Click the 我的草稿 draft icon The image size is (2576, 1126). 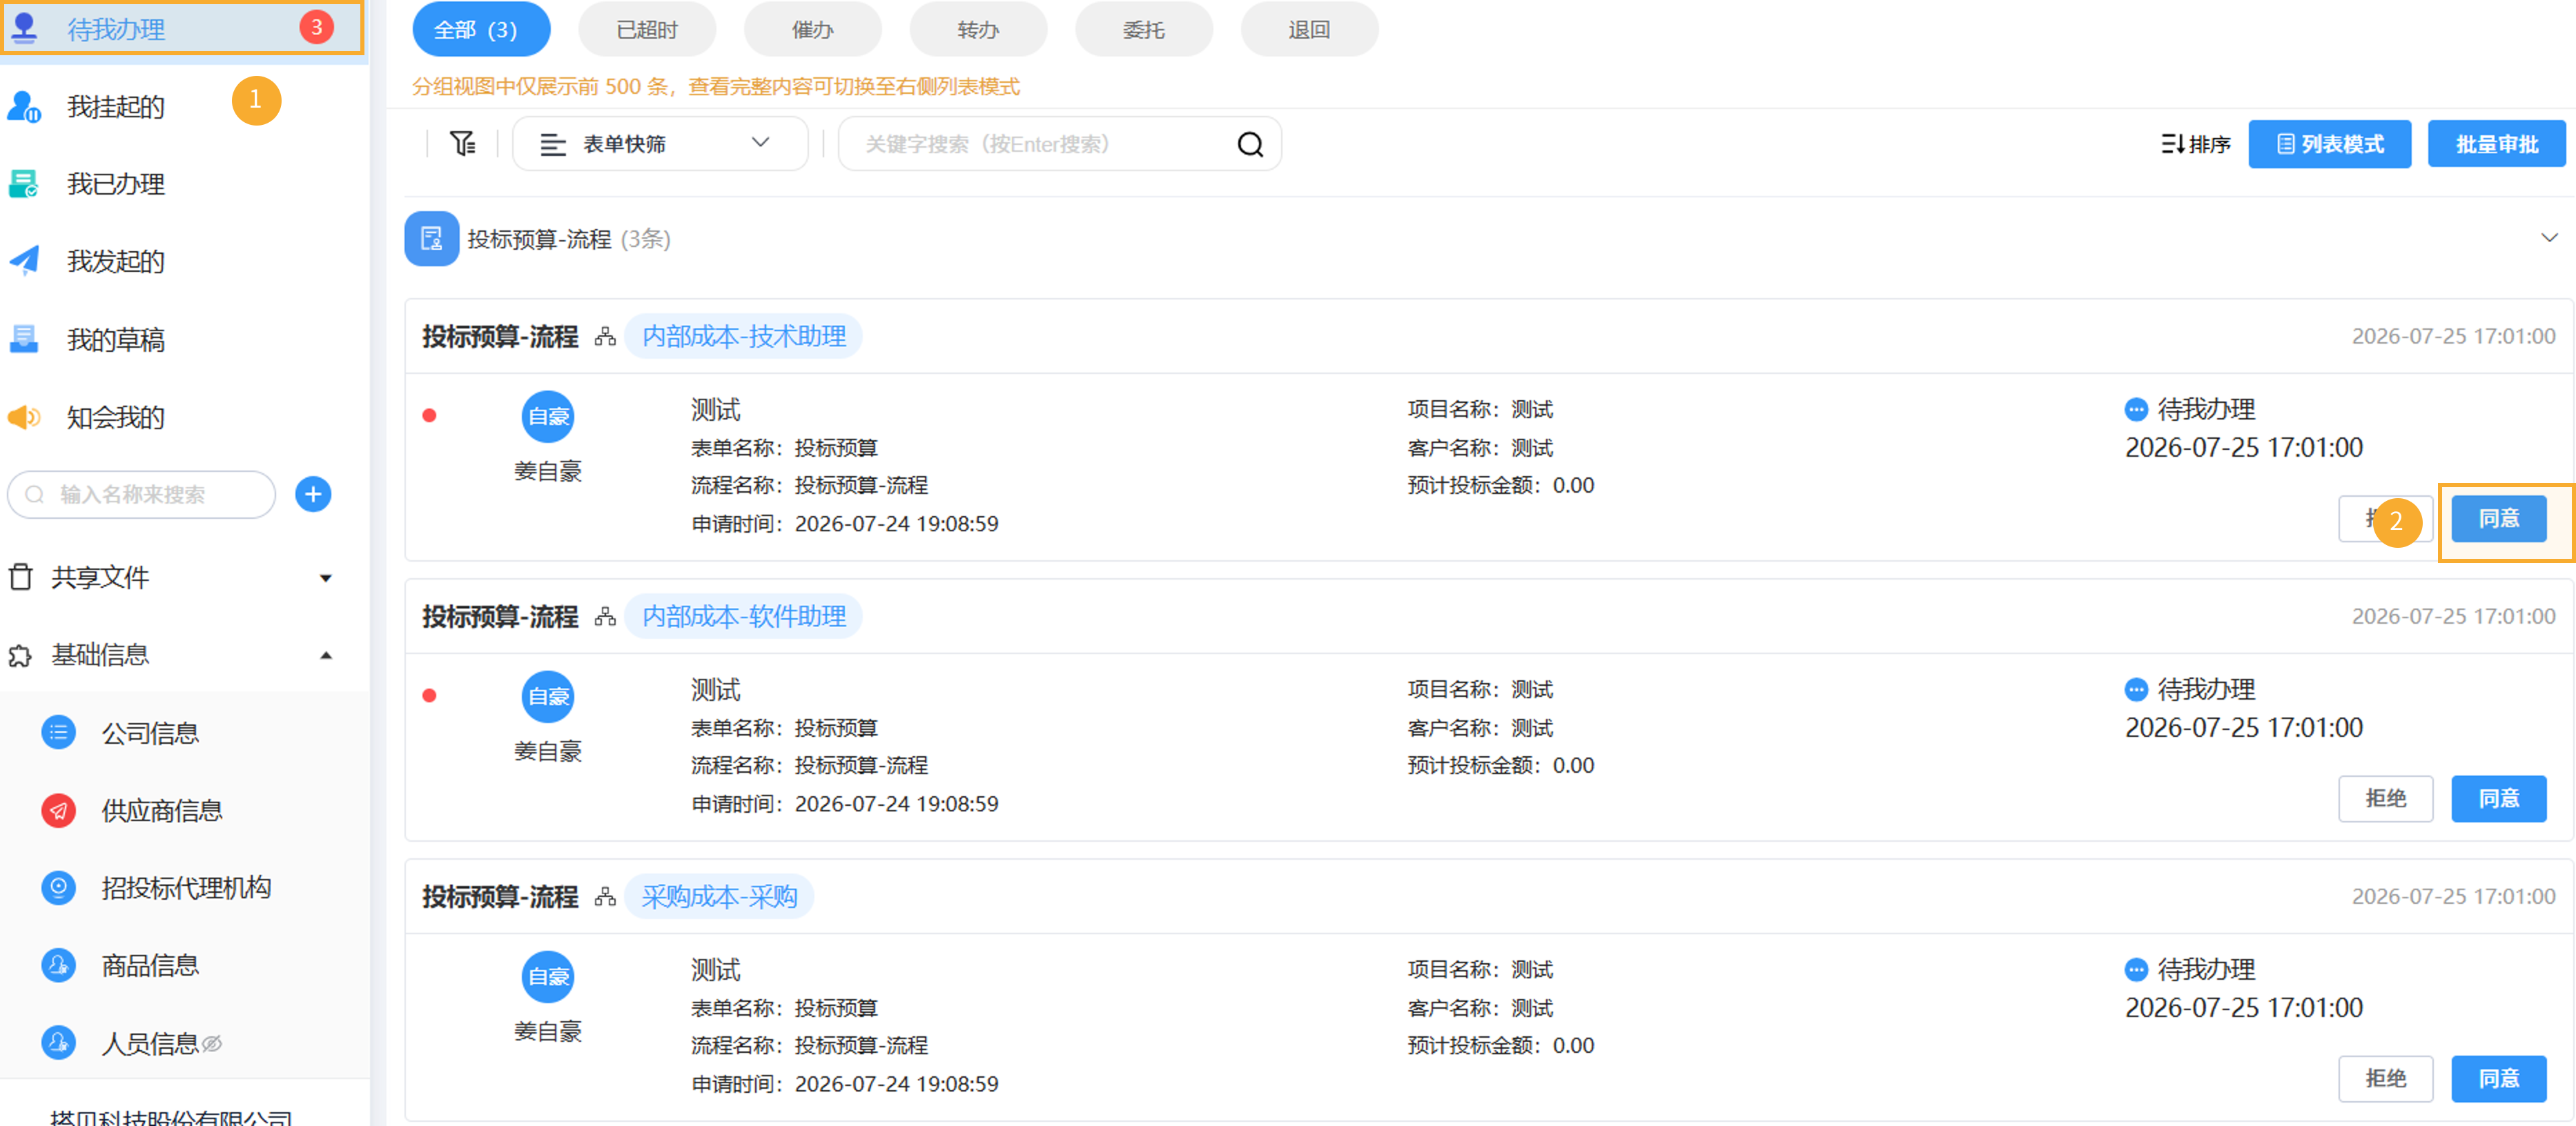[24, 339]
